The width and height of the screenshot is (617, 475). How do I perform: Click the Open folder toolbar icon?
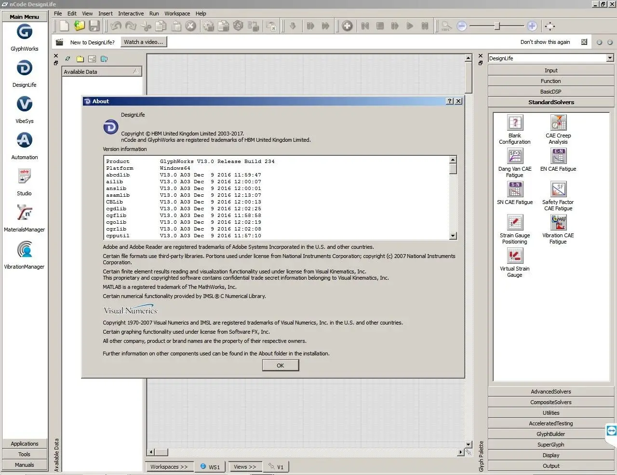[80, 26]
